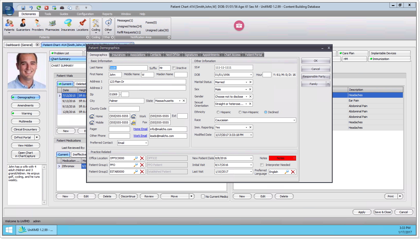Click the Save icon in quick access toolbar
420x239 pixels.
click(23, 8)
